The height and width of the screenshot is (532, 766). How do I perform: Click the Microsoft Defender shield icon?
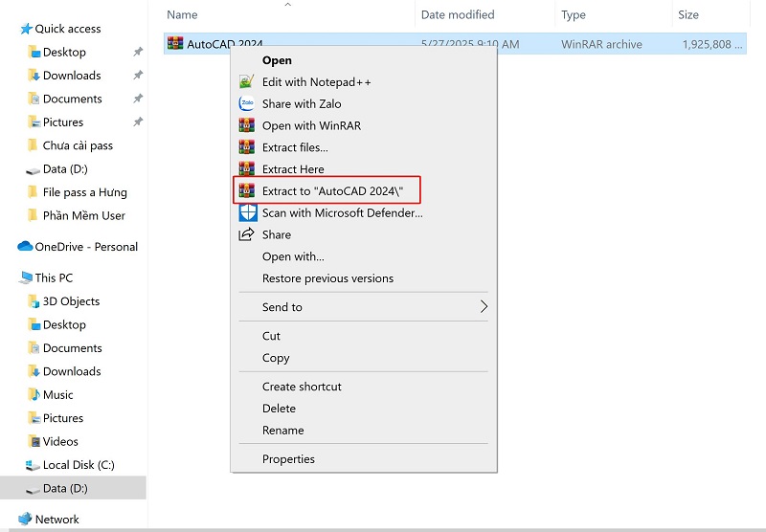click(248, 212)
